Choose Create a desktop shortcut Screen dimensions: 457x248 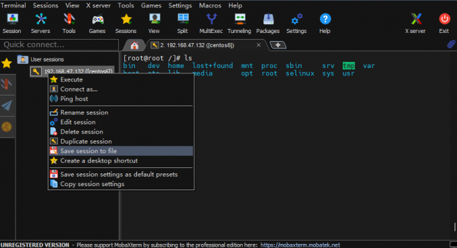point(121,161)
